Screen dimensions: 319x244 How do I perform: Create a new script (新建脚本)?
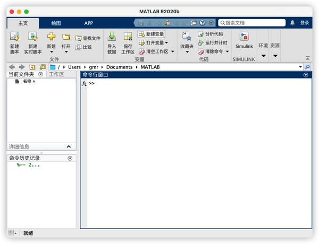pyautogui.click(x=14, y=43)
